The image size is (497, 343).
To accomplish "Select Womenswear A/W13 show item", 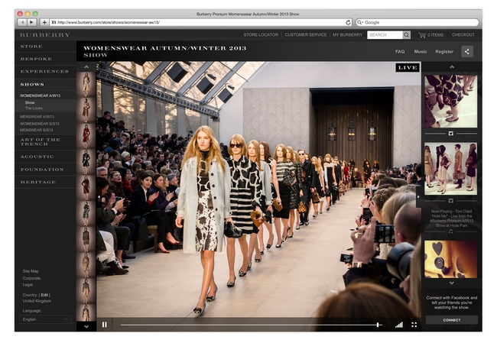I will point(40,95).
